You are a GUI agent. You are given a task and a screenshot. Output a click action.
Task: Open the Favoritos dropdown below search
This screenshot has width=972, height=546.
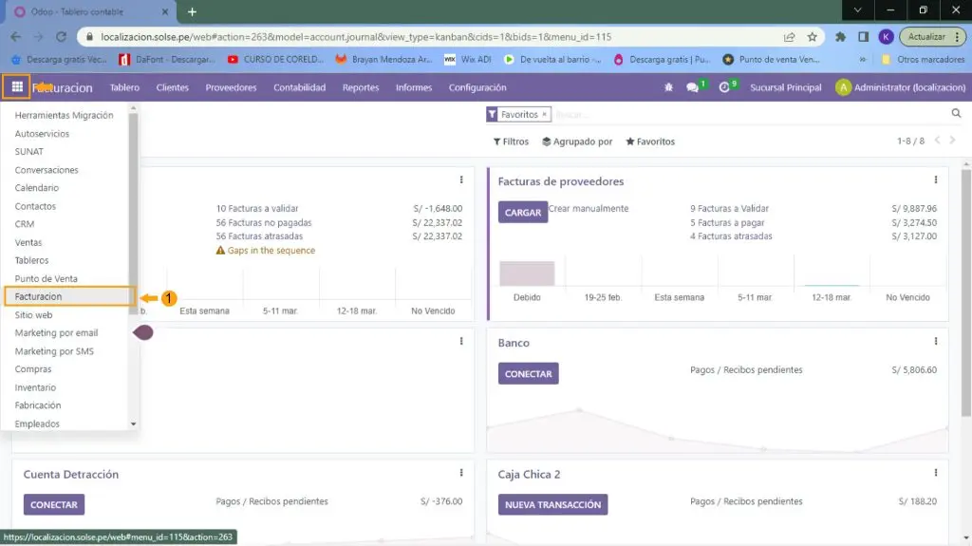(x=650, y=141)
